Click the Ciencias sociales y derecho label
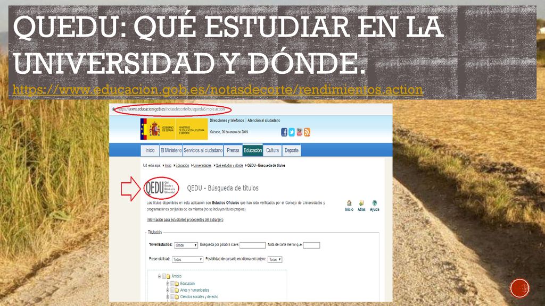The width and height of the screenshot is (545, 306). [x=199, y=297]
